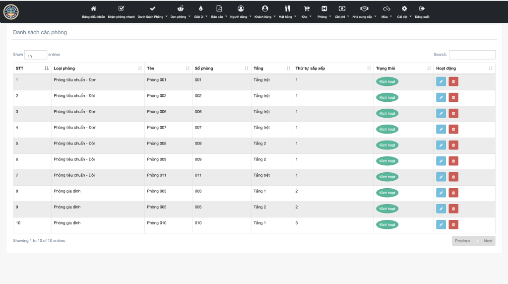Open Nhận phòng nhanh quick check-in
The height and width of the screenshot is (284, 508).
pos(121,12)
